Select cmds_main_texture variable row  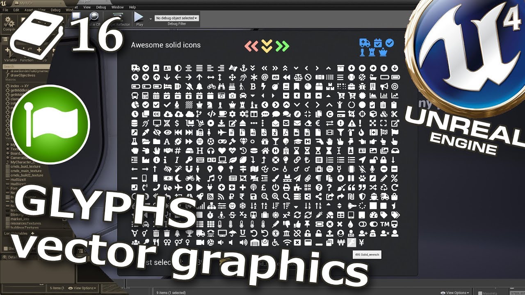(26, 171)
